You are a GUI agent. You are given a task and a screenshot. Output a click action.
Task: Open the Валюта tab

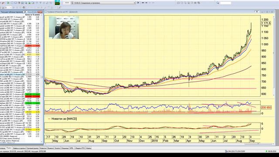[51, 148]
